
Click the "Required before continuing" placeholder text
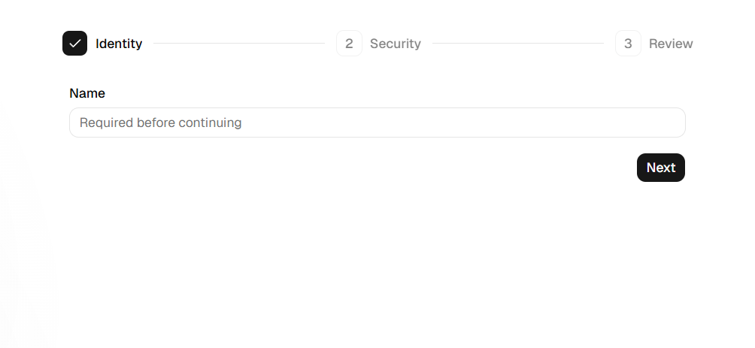[160, 123]
